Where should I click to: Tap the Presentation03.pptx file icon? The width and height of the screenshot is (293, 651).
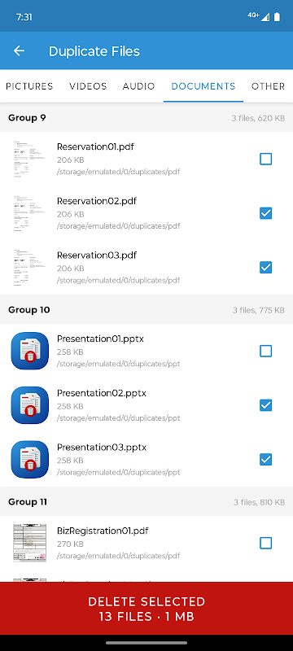30,460
